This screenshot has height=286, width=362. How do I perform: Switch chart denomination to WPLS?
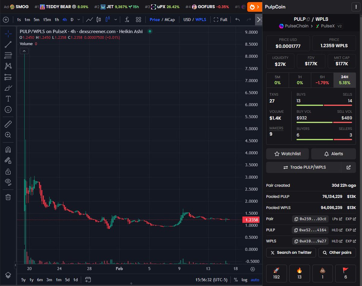coord(201,20)
